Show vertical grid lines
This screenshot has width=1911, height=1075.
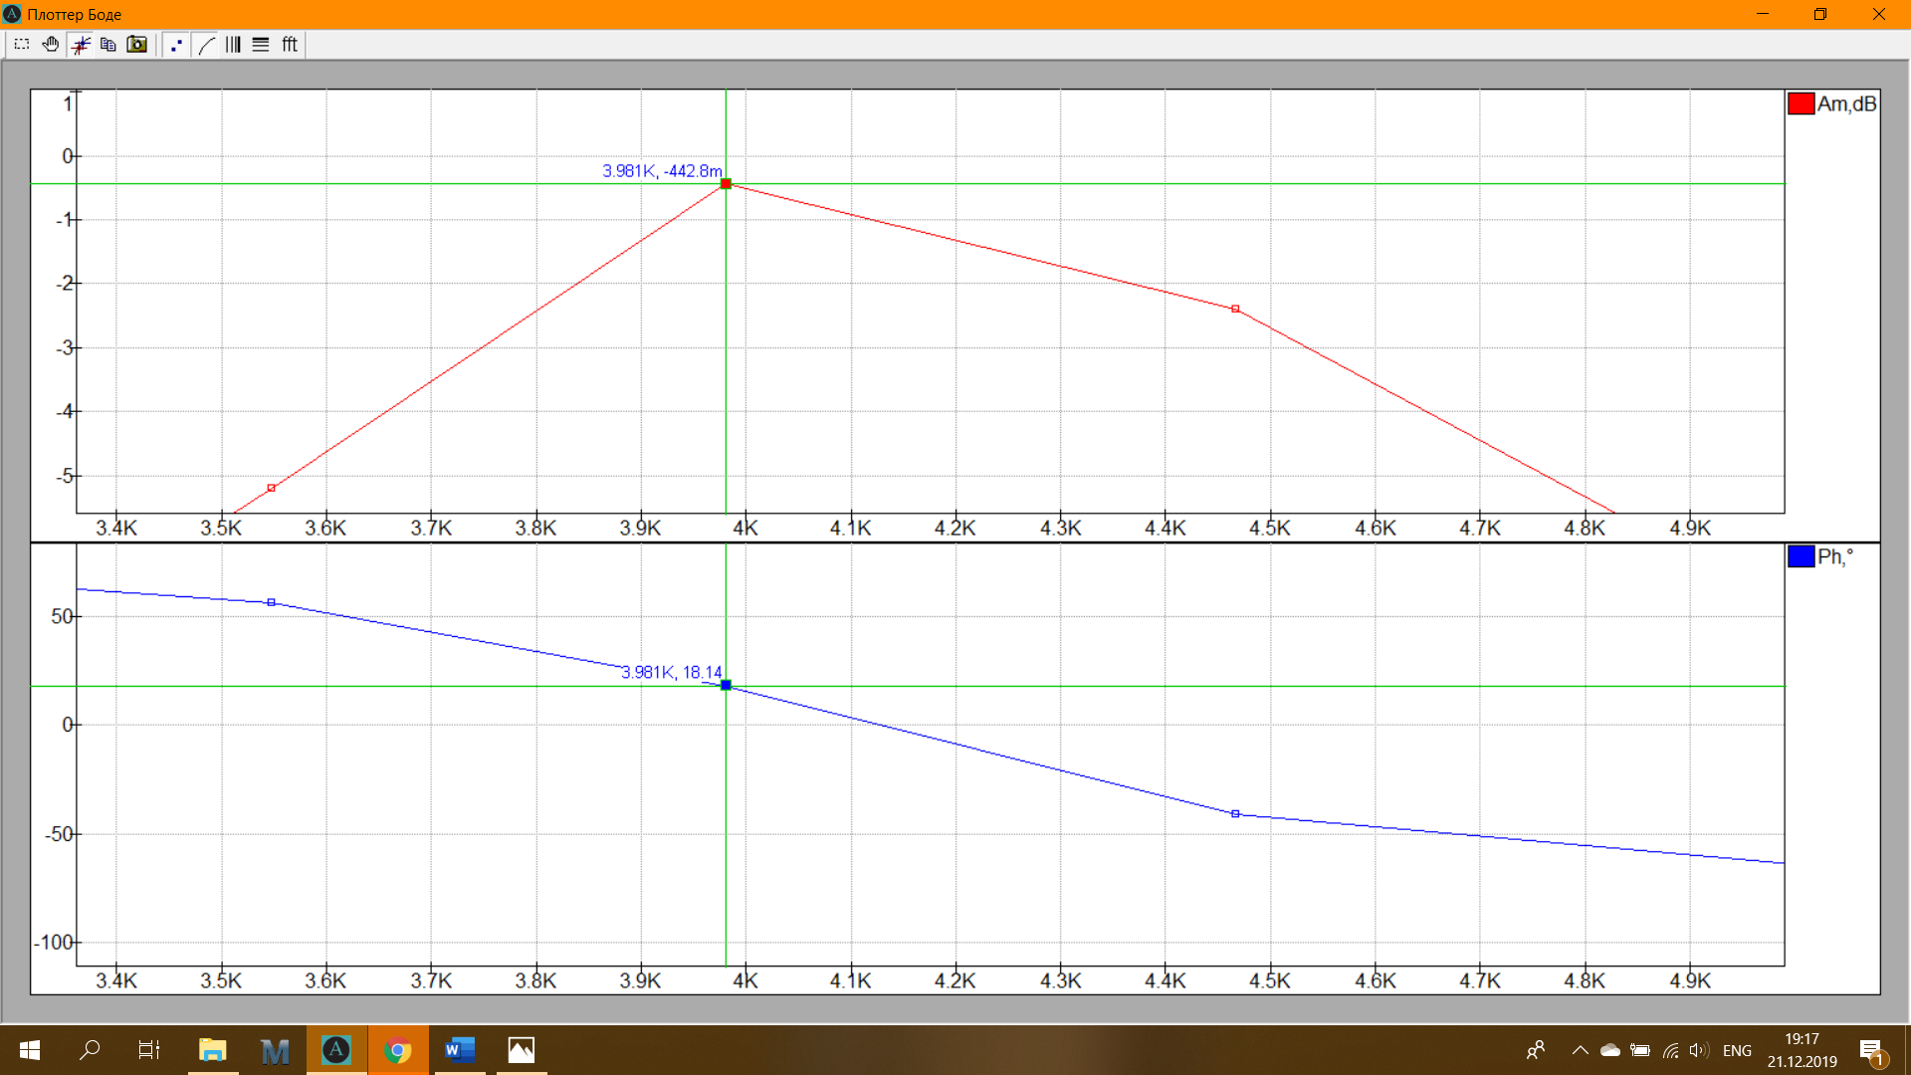[x=233, y=45]
